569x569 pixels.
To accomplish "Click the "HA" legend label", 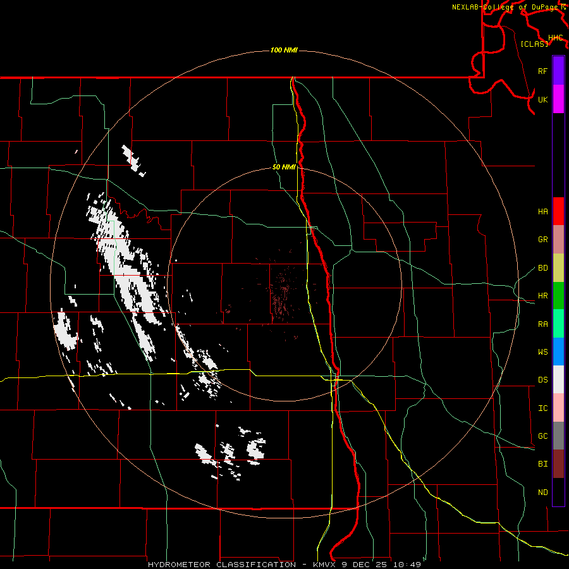I will (542, 212).
